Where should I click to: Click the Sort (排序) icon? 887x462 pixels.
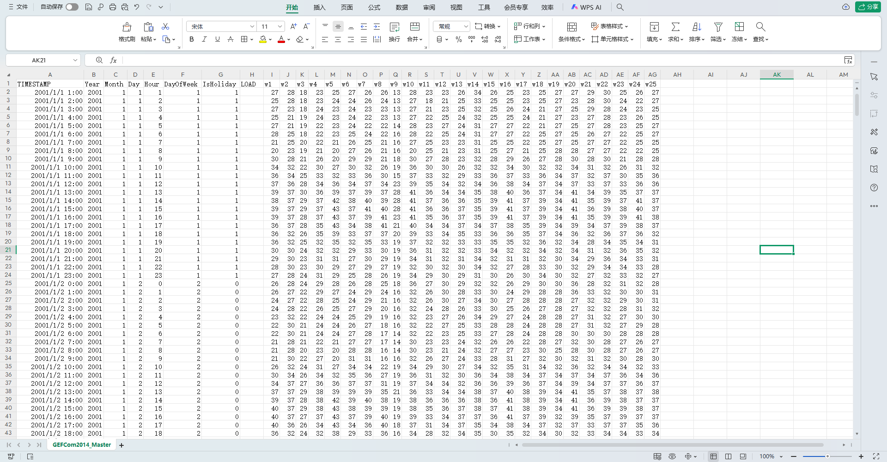click(697, 27)
